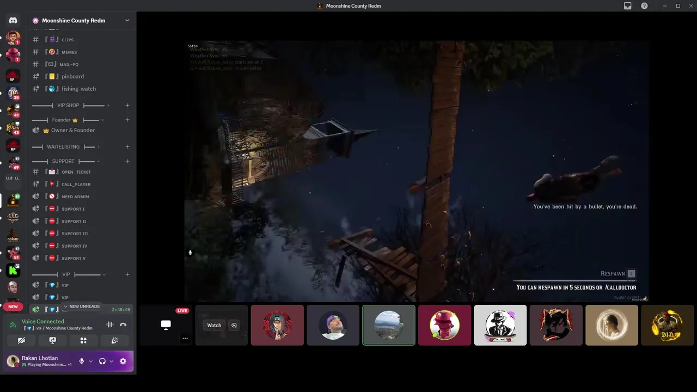Toggle deafen headphones in user panel
Screen dimensions: 697x392
(102, 361)
